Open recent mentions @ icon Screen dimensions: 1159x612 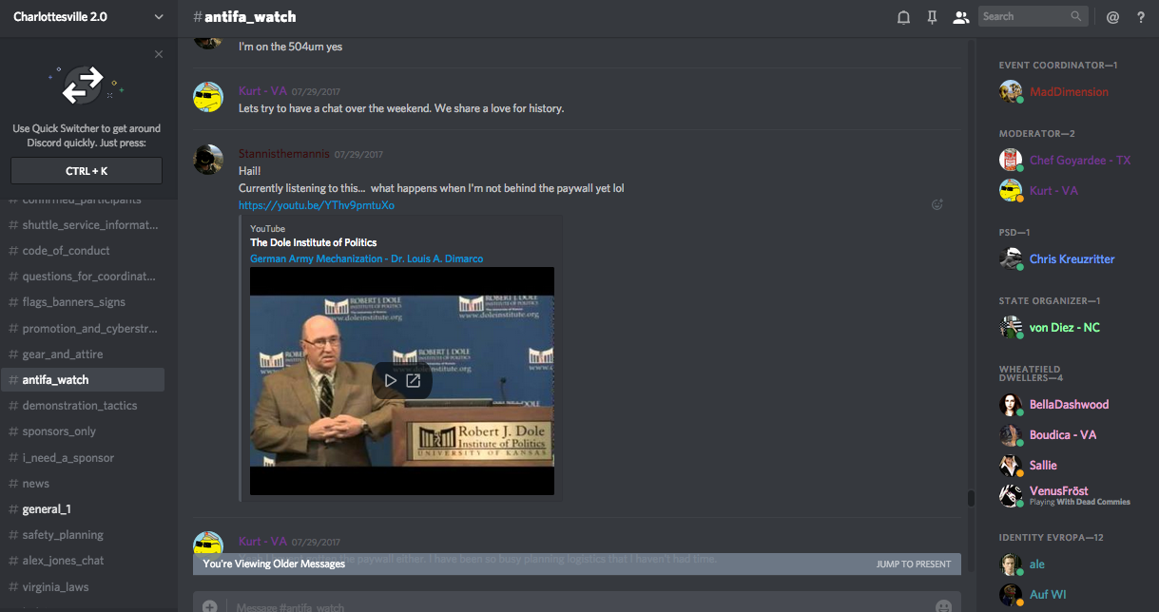click(x=1112, y=17)
